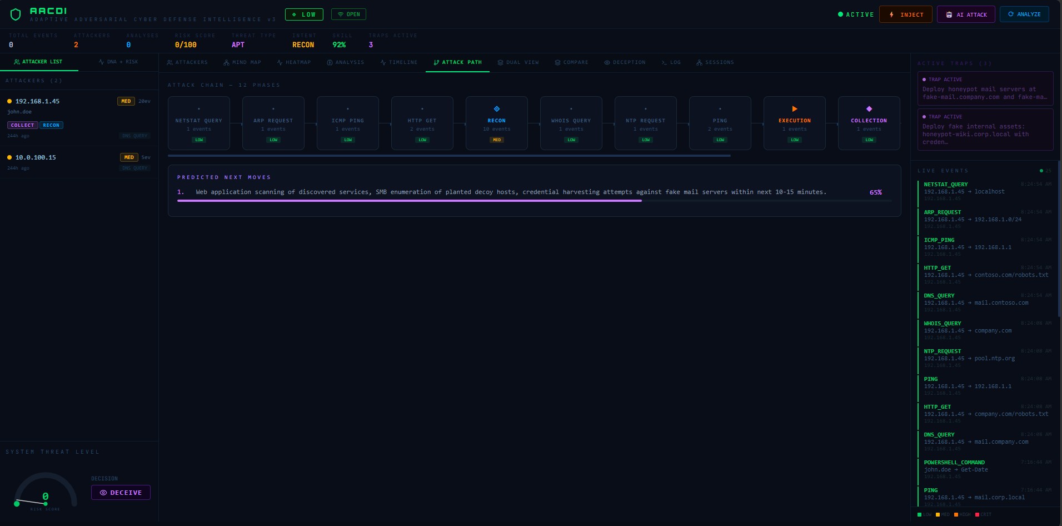The width and height of the screenshot is (1062, 526).
Task: Open Analysis via its tab icon
Action: click(x=330, y=62)
